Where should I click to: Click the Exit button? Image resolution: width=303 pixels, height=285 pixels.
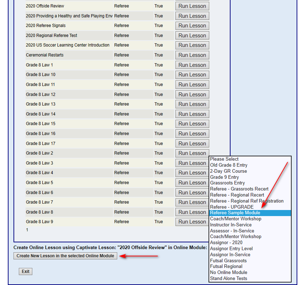[x=26, y=271]
